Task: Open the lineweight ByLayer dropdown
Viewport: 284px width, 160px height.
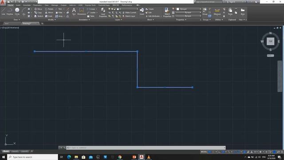Action: click(189, 12)
